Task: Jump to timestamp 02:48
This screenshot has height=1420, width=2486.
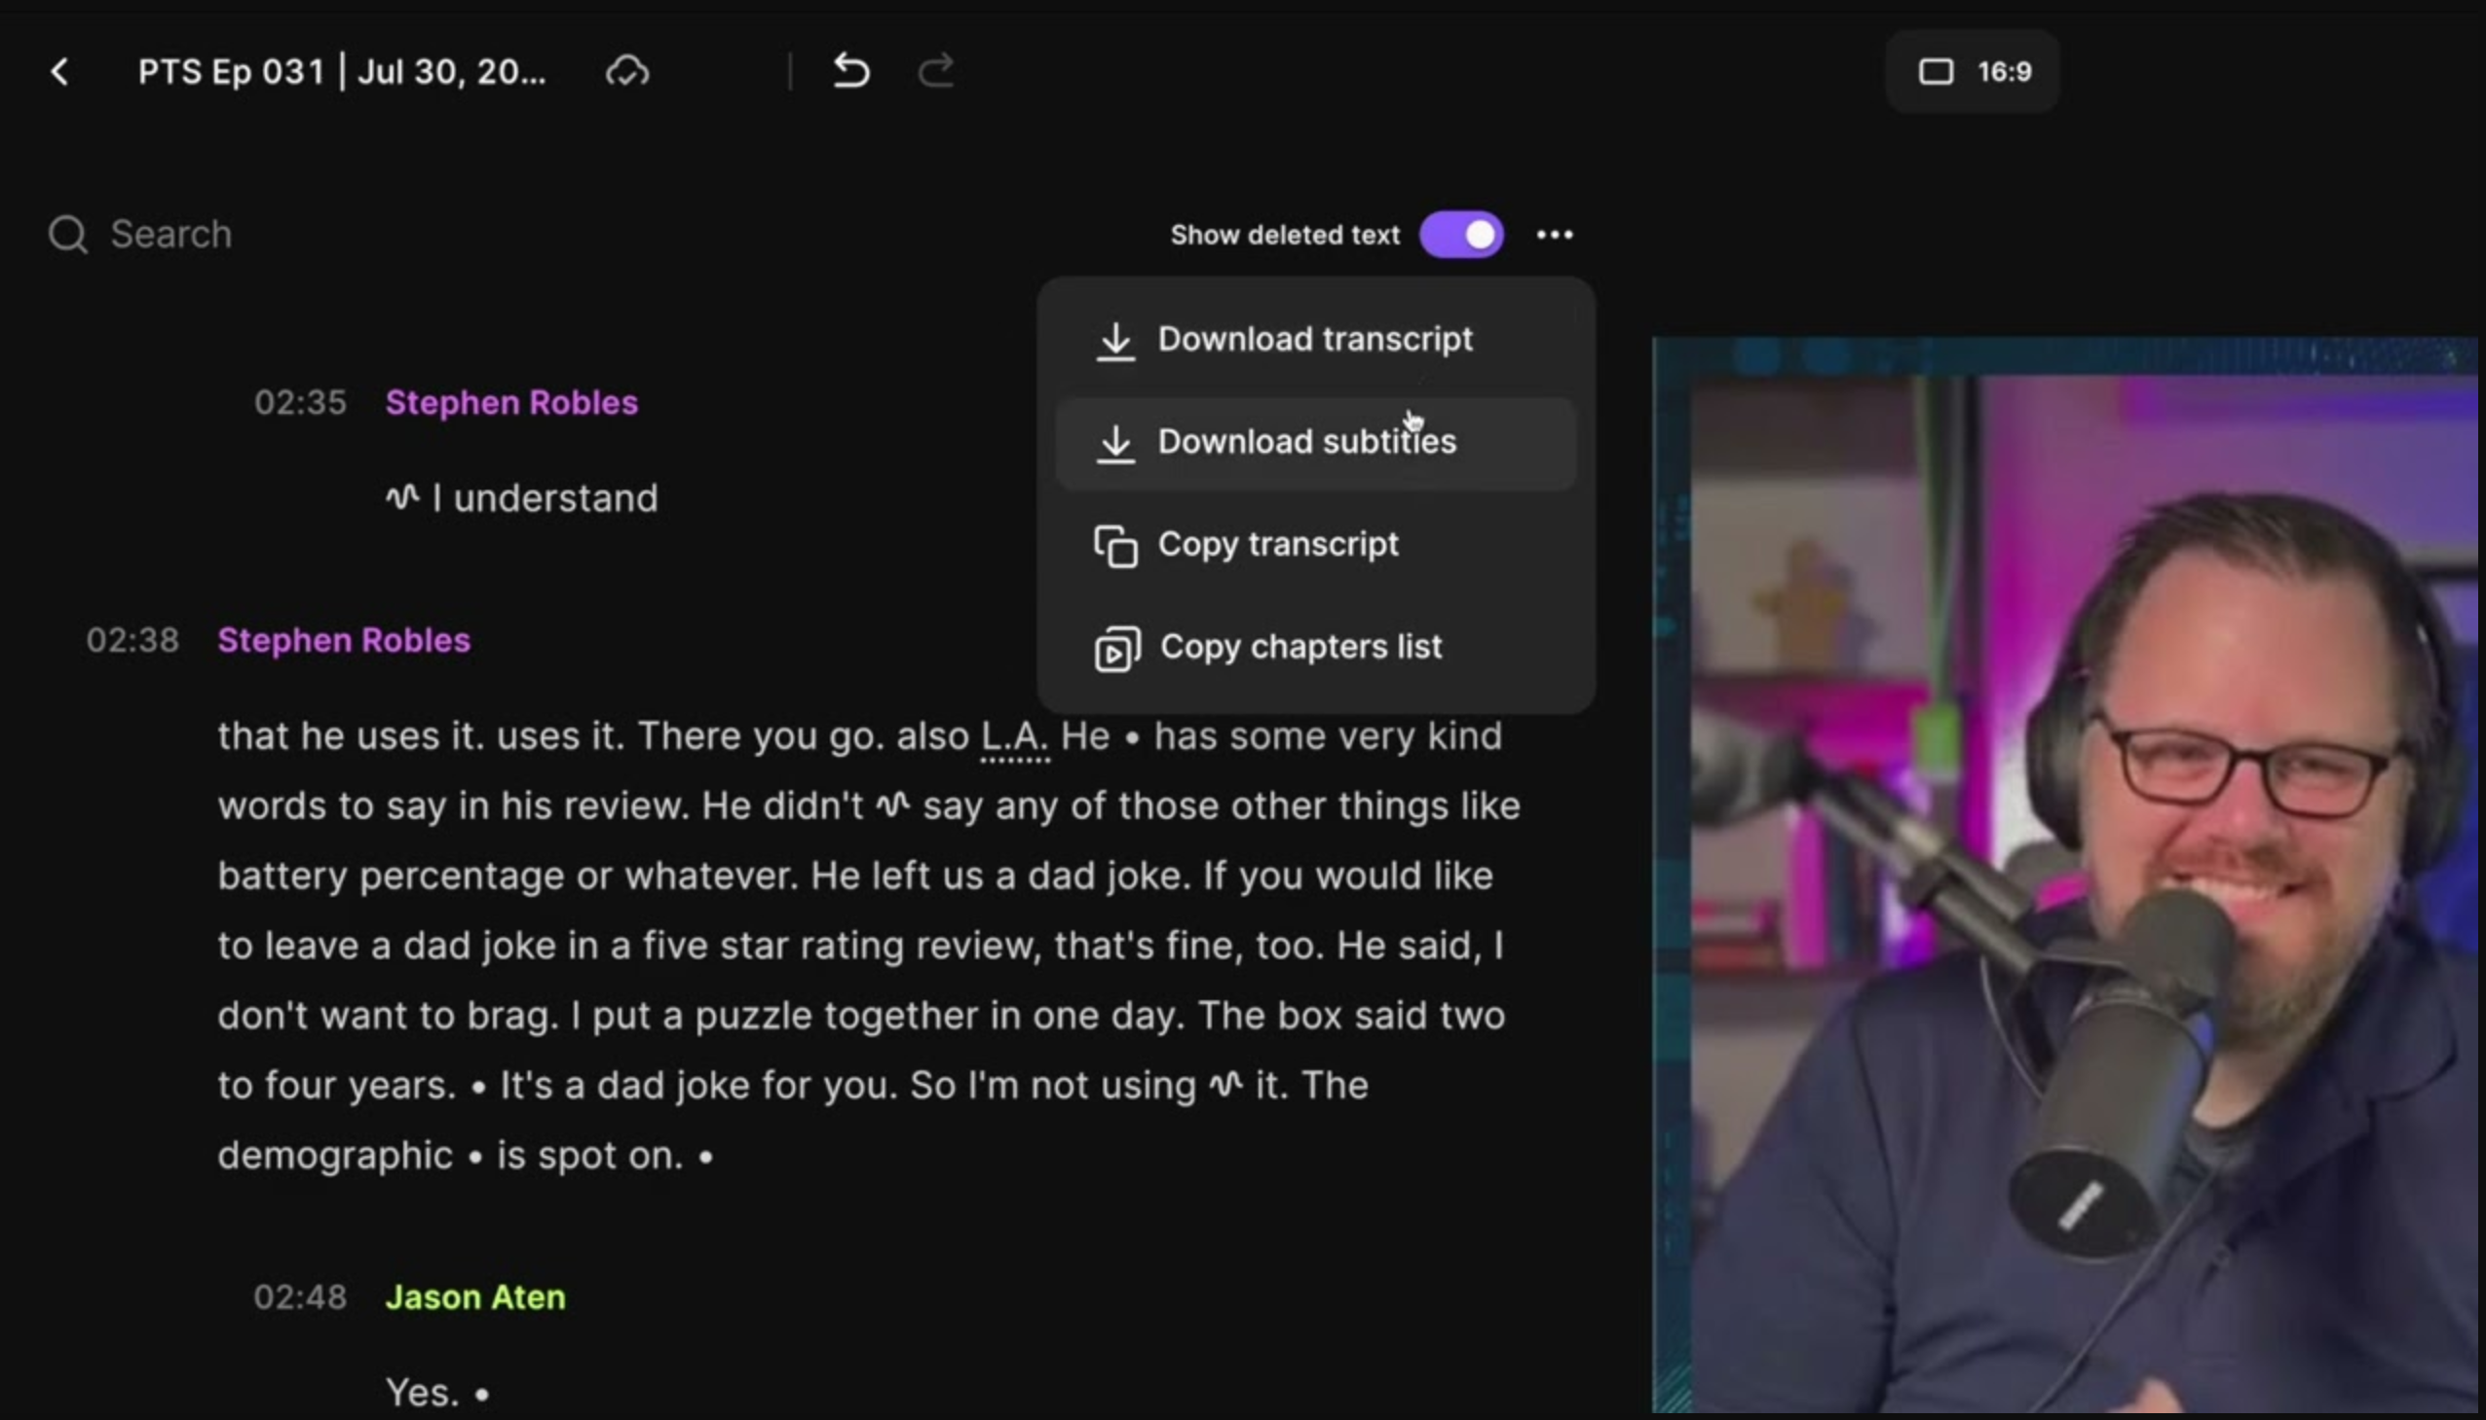Action: coord(300,1296)
